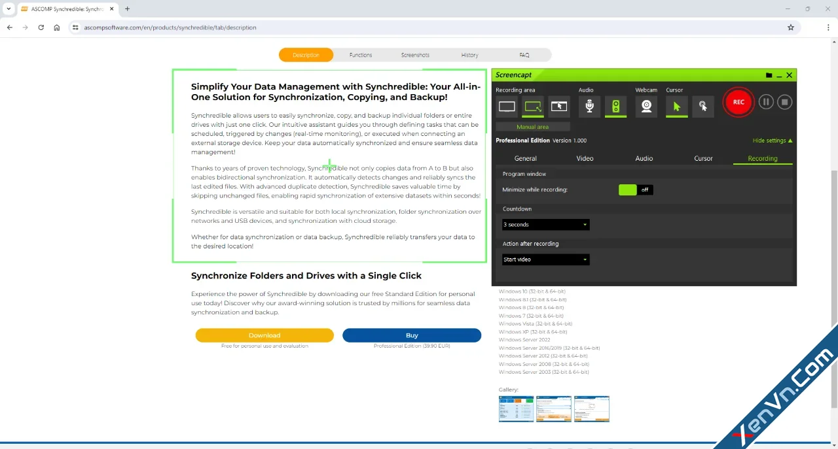The width and height of the screenshot is (838, 449).
Task: Pause the Screencapt recording
Action: coord(766,102)
